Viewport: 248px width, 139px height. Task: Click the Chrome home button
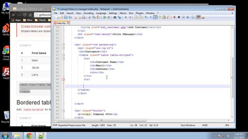(x=30, y=15)
